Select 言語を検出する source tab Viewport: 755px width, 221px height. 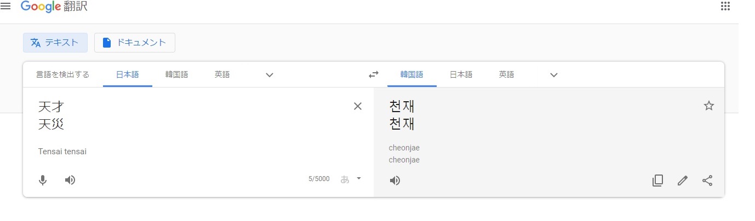point(63,75)
